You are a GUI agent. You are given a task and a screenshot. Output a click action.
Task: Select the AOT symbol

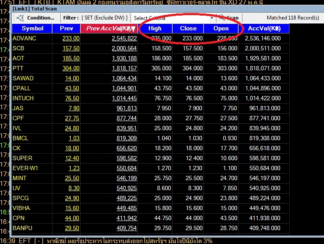point(18,58)
